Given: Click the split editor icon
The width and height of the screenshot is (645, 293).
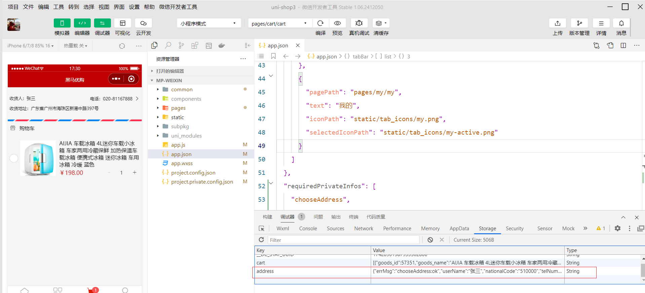Looking at the screenshot, I should pos(623,45).
